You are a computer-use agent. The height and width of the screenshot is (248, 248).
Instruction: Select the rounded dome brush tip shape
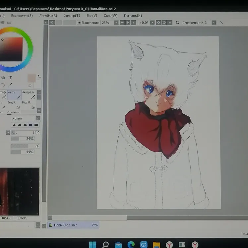[x=20, y=125]
